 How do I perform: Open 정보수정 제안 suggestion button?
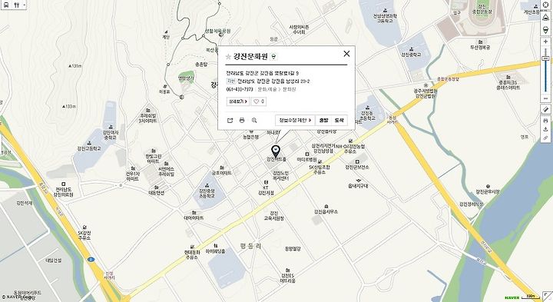tap(295, 121)
